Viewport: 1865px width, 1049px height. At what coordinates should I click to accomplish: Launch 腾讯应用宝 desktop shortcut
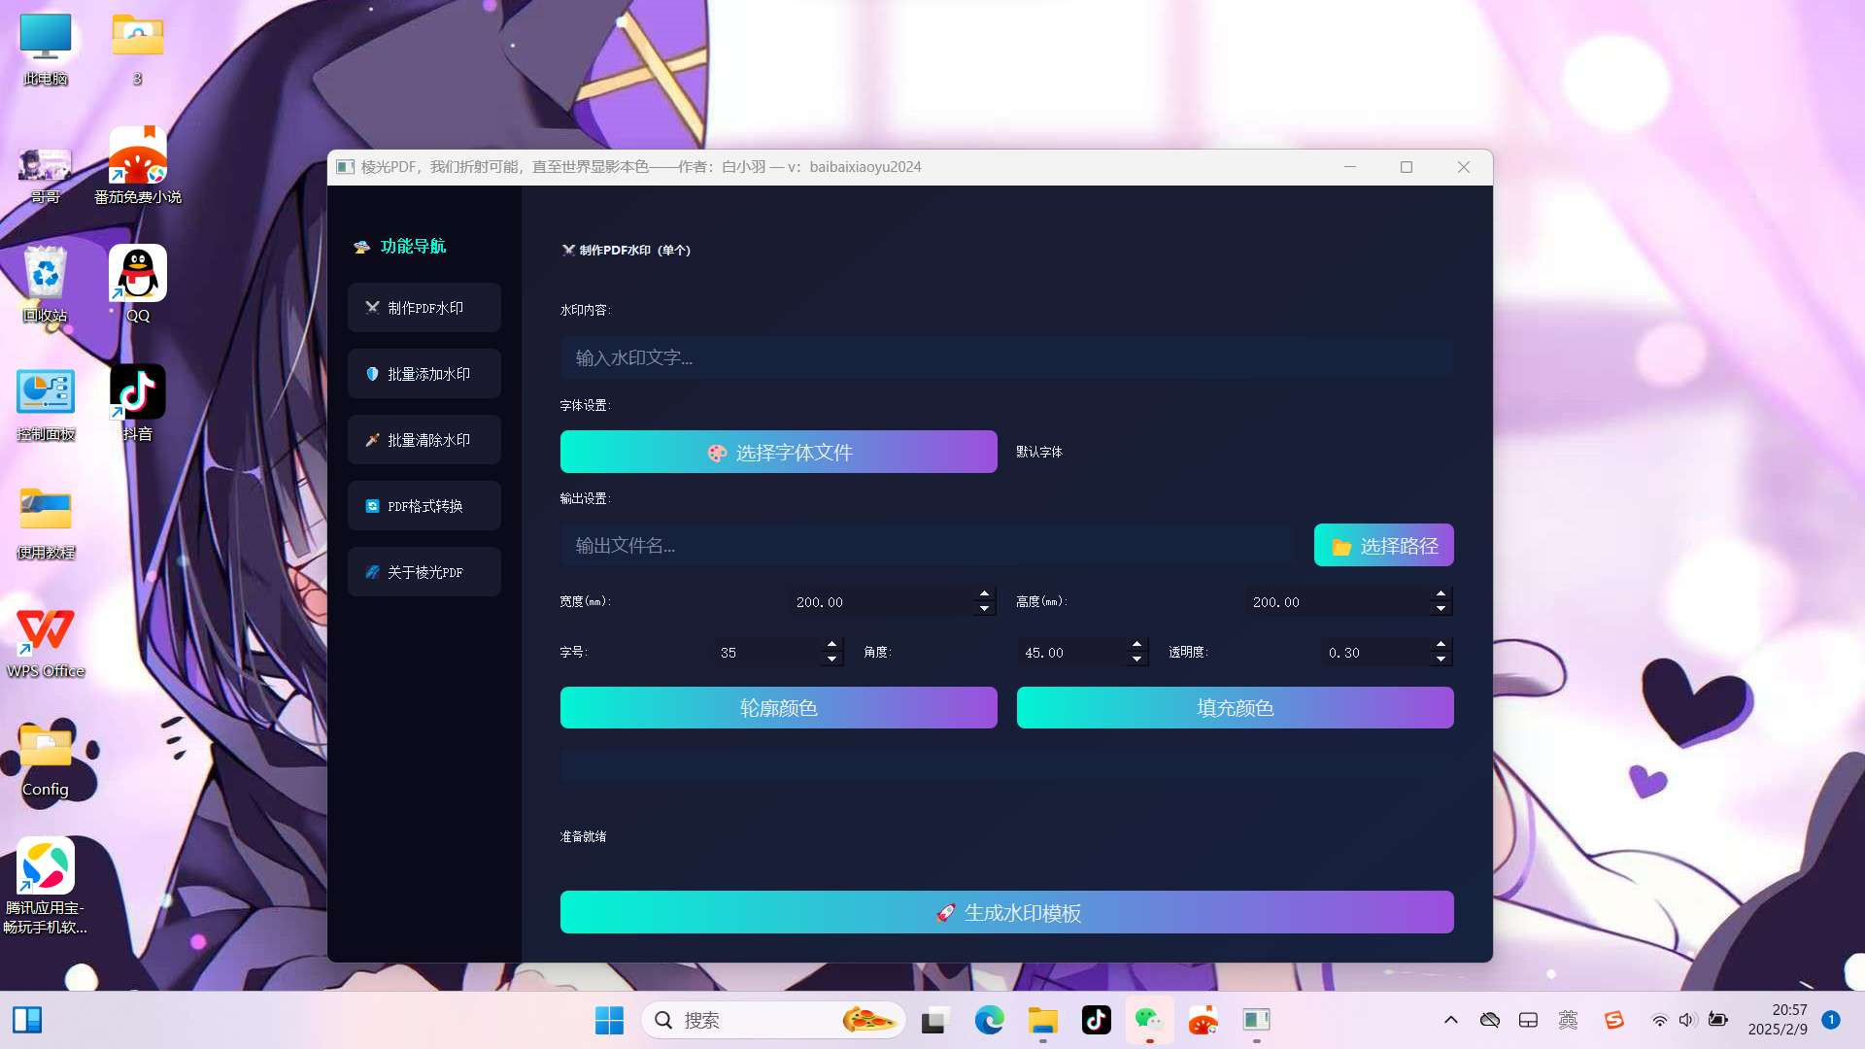pos(45,885)
